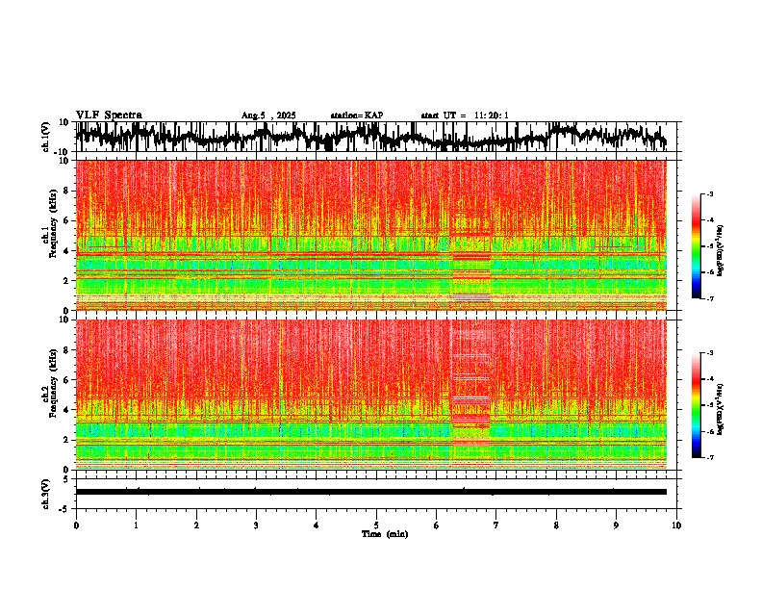
Task: Click the 6 kHz tick on ch.2 spectrogram axis
Action: 67,380
